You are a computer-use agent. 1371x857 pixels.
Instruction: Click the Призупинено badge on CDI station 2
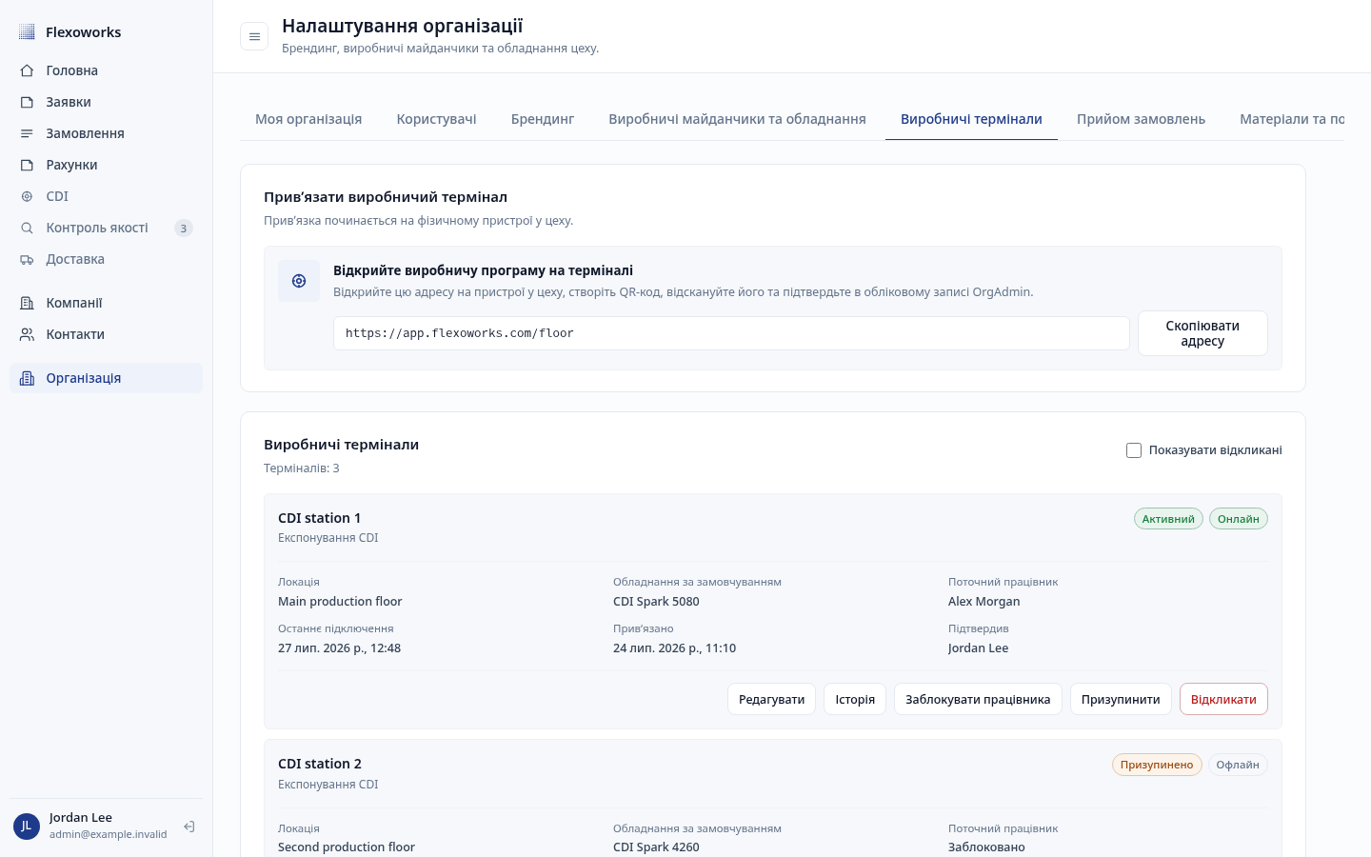(1157, 765)
